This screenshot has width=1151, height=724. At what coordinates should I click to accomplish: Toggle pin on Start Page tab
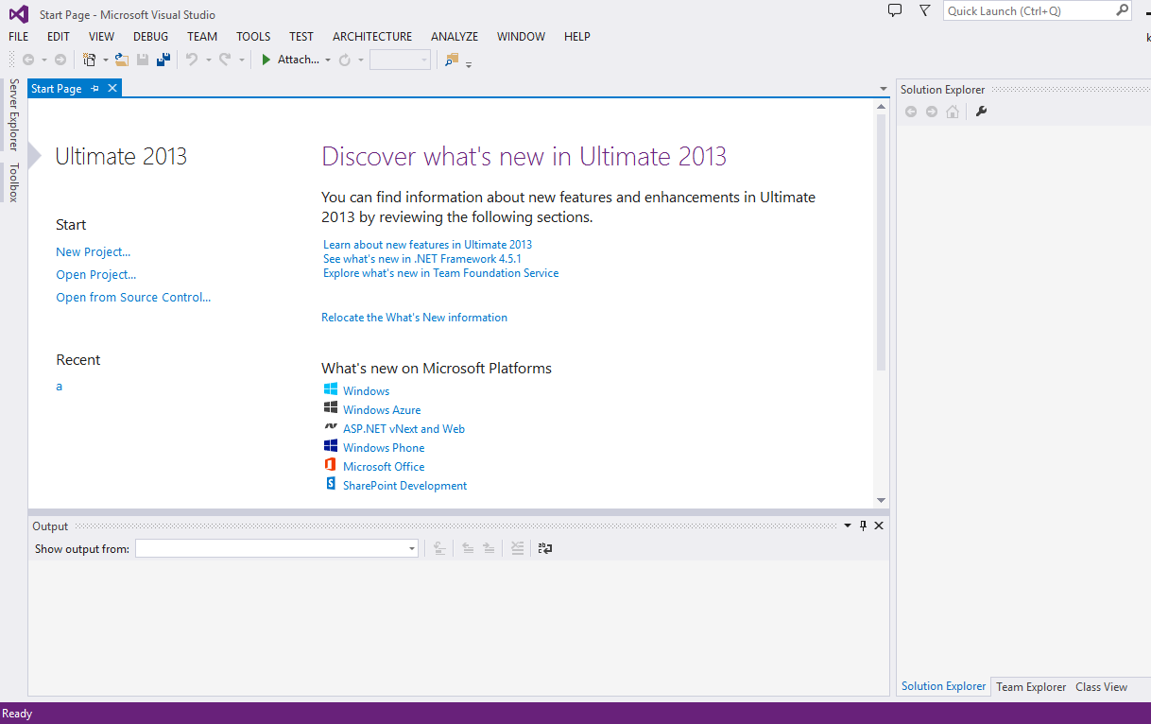94,88
